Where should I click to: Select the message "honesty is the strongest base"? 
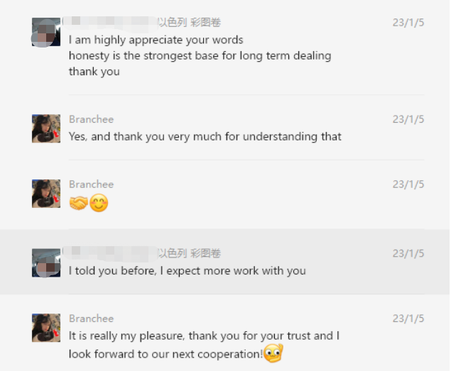click(200, 55)
